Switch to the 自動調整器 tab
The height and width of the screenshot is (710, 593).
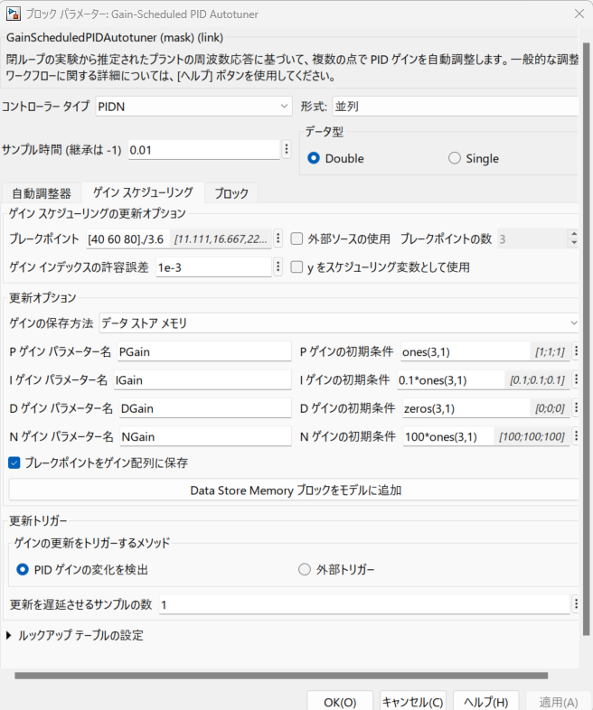(42, 193)
